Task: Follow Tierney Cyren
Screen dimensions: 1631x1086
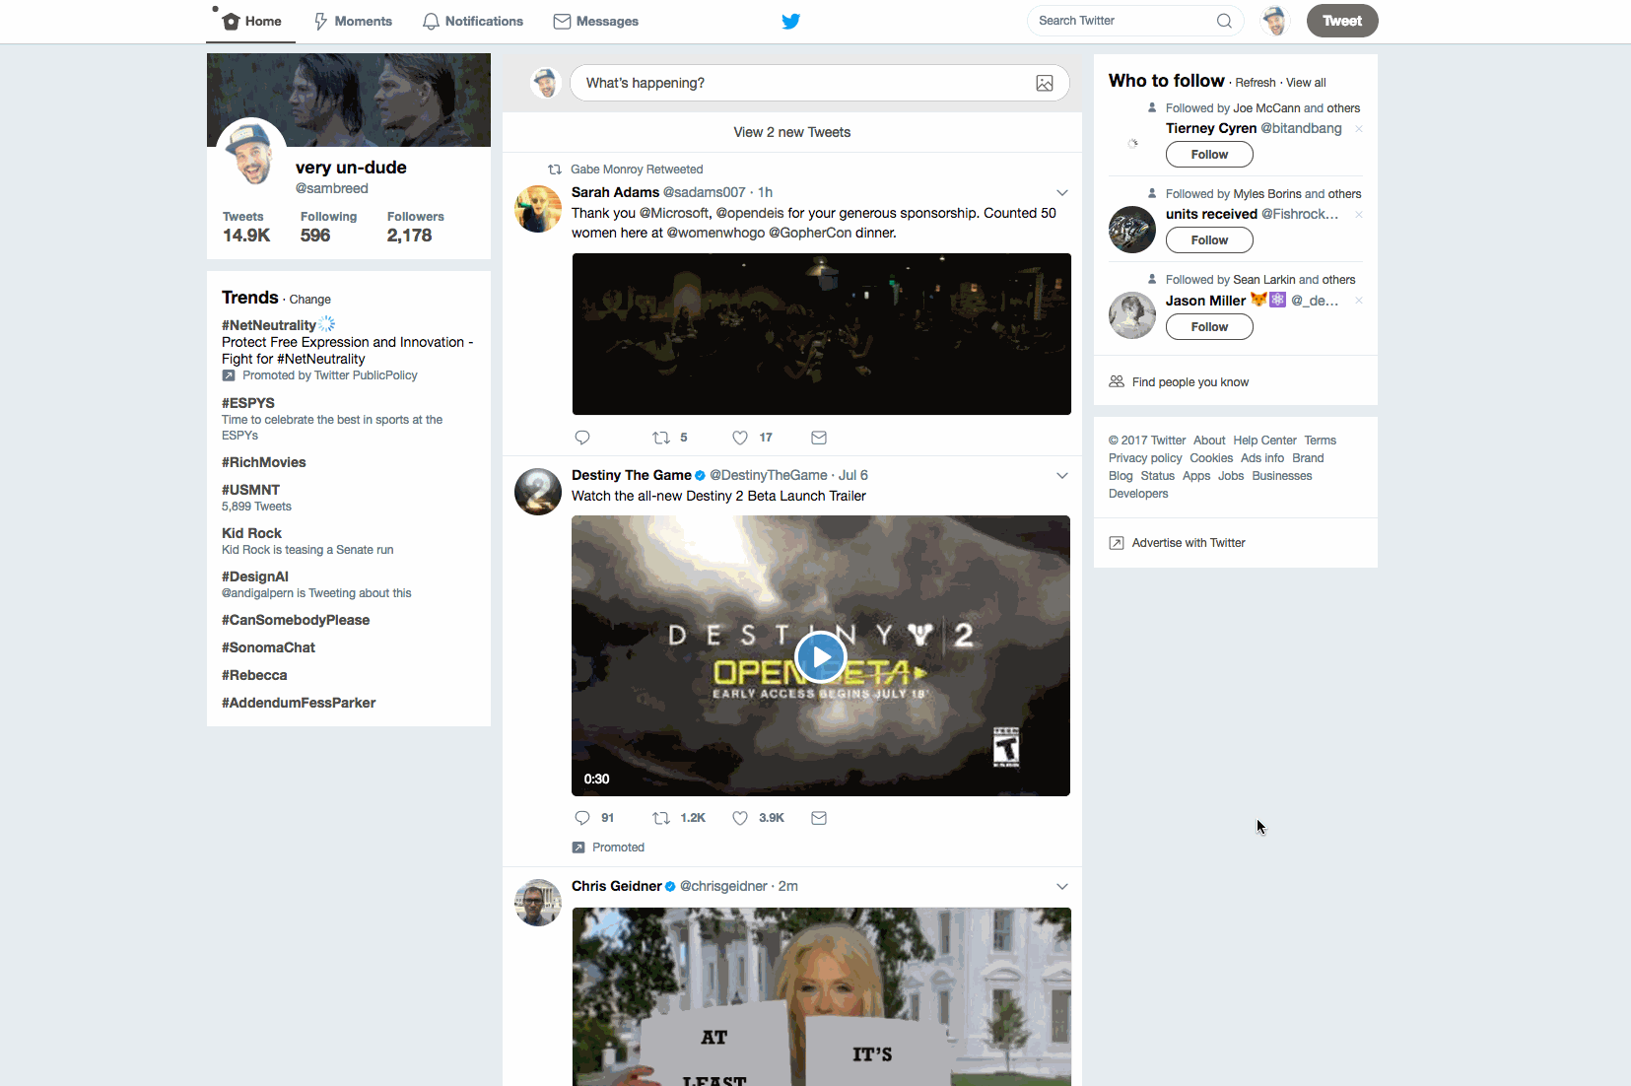Action: 1209,155
